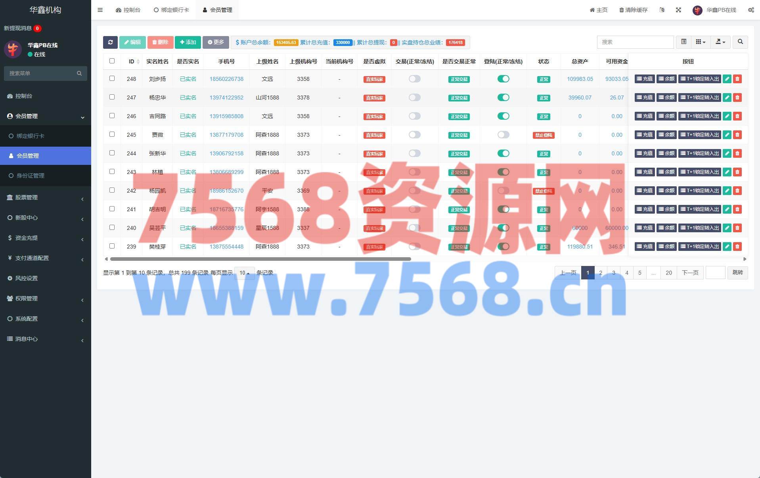Click the hamburger menu icon to collapse sidebar
This screenshot has height=478, width=760.
click(x=100, y=10)
